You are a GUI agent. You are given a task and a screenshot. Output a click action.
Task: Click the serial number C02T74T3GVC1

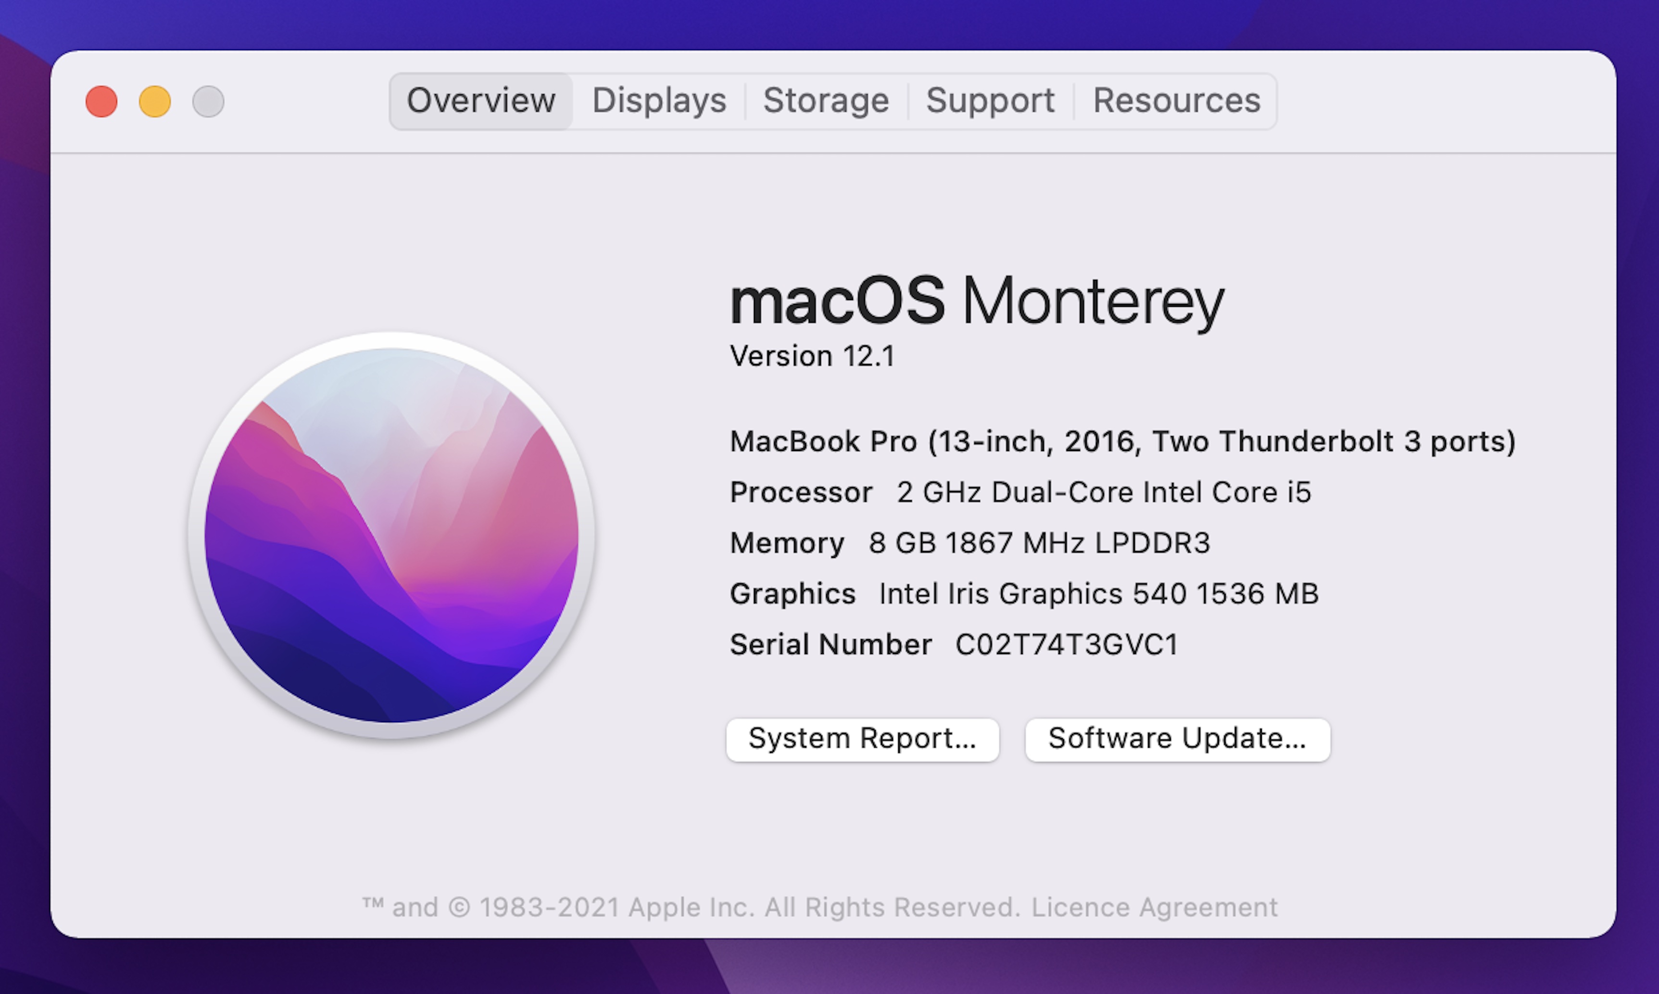[x=1066, y=644]
